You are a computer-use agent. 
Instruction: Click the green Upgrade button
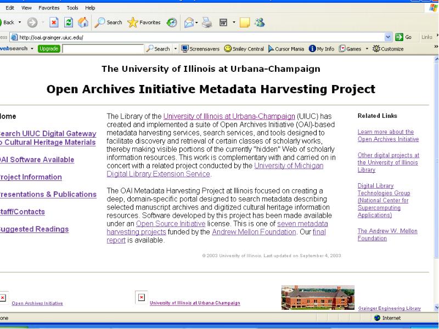(49, 49)
